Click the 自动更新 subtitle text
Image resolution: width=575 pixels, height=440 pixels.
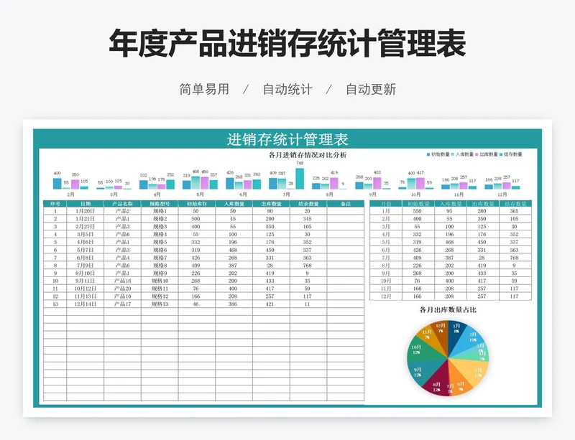coord(371,90)
